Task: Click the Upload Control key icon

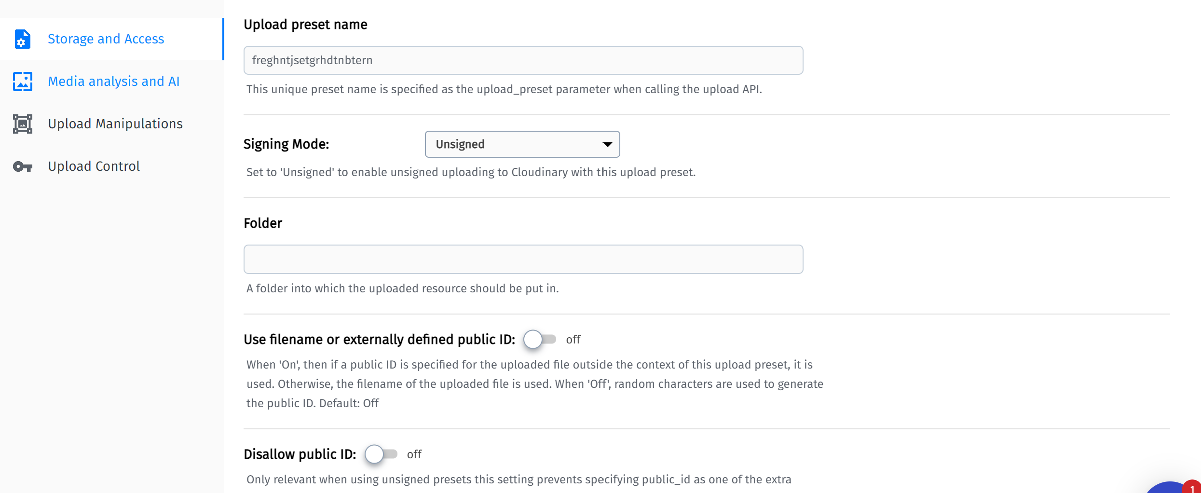Action: pos(22,166)
